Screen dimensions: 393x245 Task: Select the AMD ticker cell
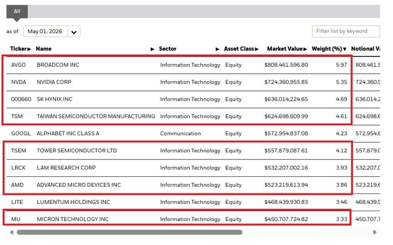click(17, 185)
